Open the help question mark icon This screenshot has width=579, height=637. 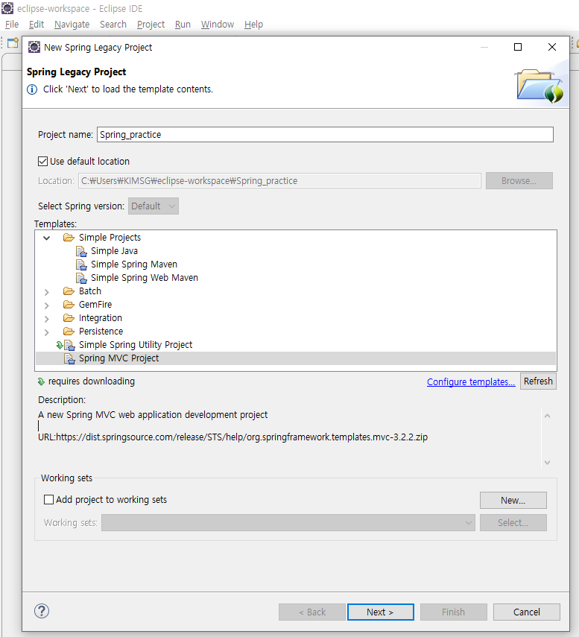42,611
